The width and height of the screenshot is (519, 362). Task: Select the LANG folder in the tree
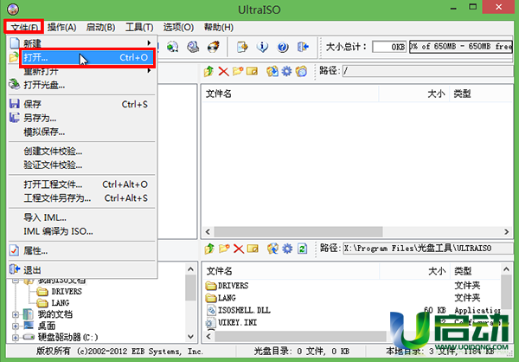tap(53, 303)
